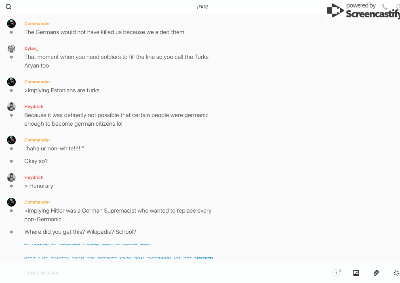
Task: Click the "> Honorary" message text
Action: (39, 186)
